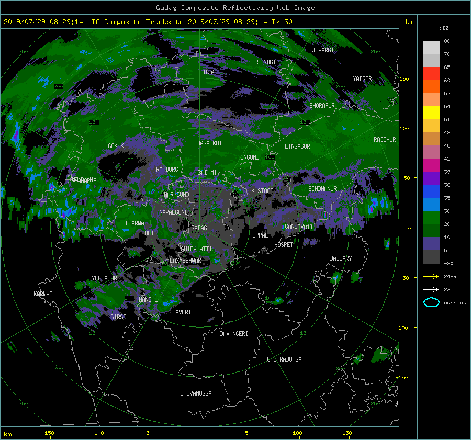Select the DHARWAD label
Screen dimensions: 471x440
[x=137, y=223]
